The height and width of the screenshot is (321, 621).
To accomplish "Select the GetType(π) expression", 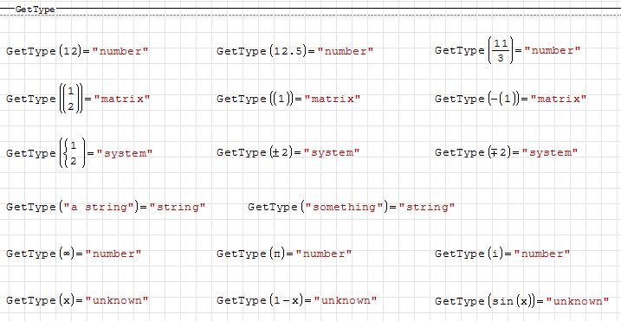I will coord(284,254).
